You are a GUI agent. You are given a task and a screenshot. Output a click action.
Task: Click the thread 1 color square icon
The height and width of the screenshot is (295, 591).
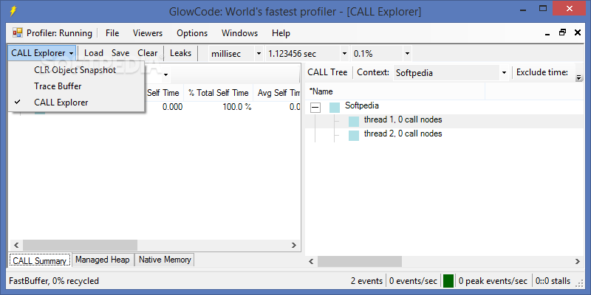pyautogui.click(x=354, y=122)
